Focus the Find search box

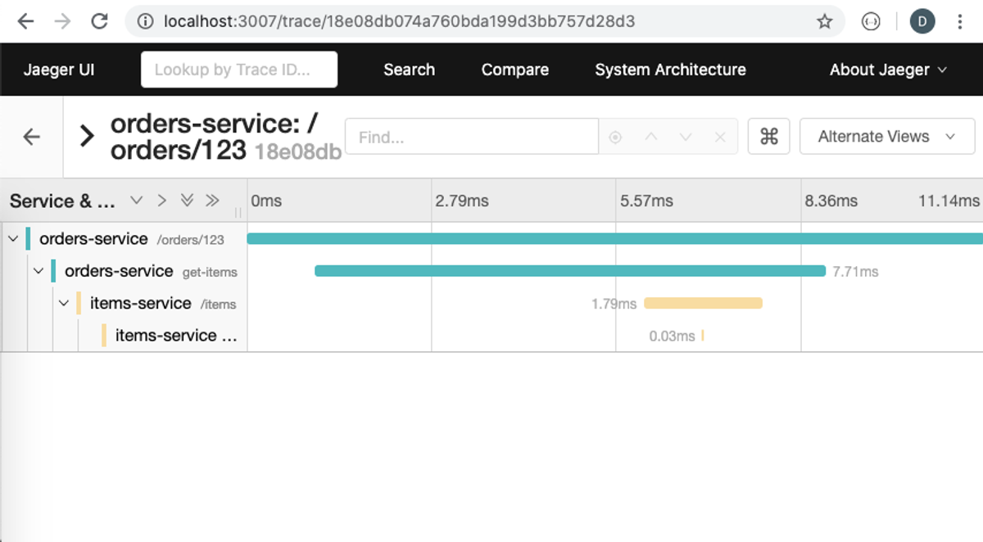[x=472, y=137]
